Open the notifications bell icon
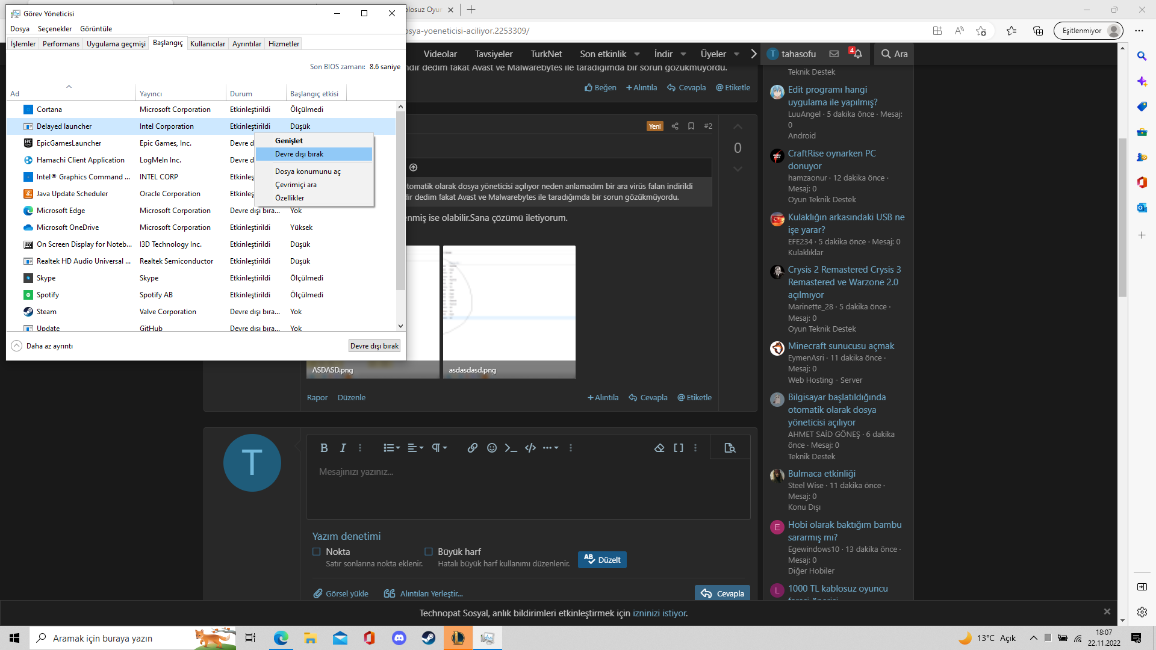The height and width of the screenshot is (650, 1156). (x=857, y=54)
